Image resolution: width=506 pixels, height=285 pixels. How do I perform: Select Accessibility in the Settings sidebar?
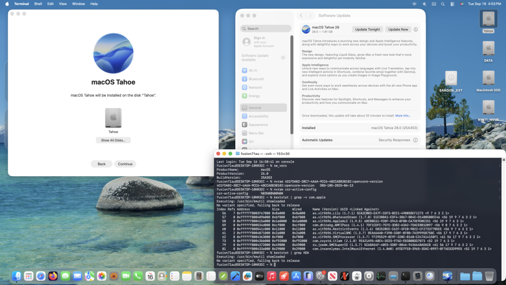[x=263, y=116]
